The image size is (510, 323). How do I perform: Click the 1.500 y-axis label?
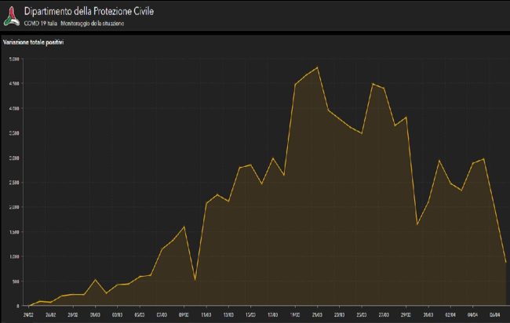pos(15,232)
